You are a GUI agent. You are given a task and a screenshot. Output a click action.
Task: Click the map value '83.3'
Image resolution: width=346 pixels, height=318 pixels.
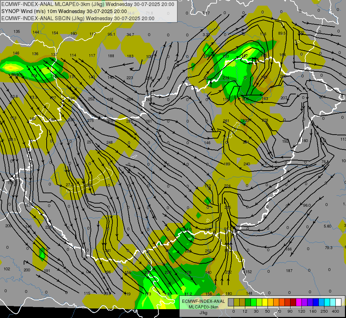(x=34, y=97)
